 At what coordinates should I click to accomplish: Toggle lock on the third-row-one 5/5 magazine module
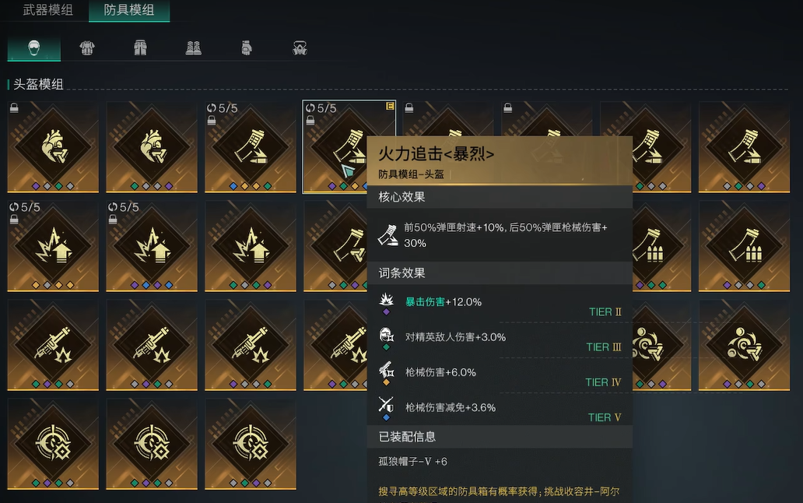(x=212, y=121)
